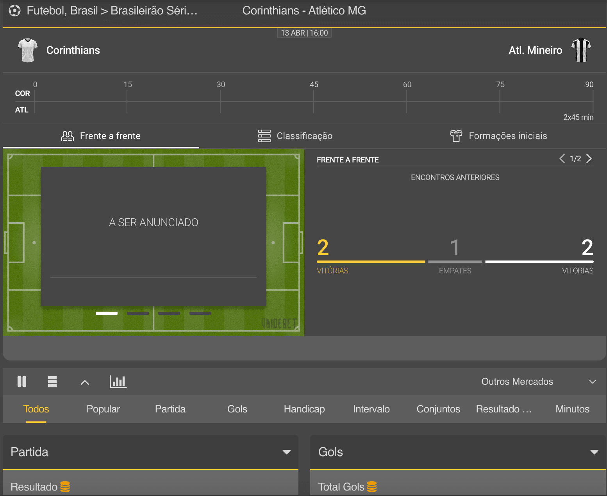Open the statistics bar chart icon
Viewport: 607px width, 496px height.
click(118, 382)
